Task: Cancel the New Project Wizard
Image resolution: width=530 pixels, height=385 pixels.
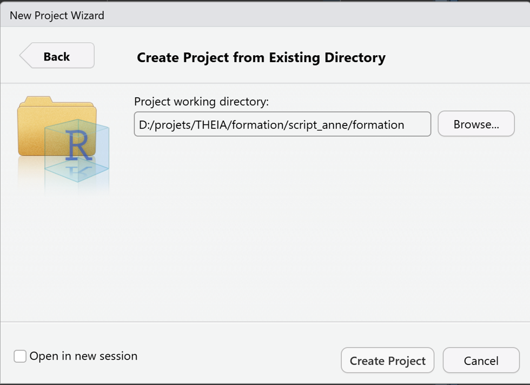Action: (x=481, y=361)
